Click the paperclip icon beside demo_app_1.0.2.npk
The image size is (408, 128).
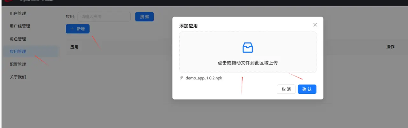181,78
